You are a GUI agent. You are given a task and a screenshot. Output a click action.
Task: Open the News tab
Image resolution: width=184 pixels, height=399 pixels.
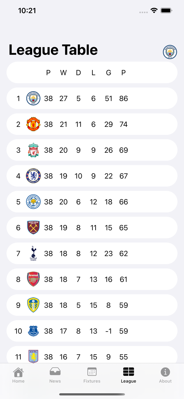(x=55, y=375)
